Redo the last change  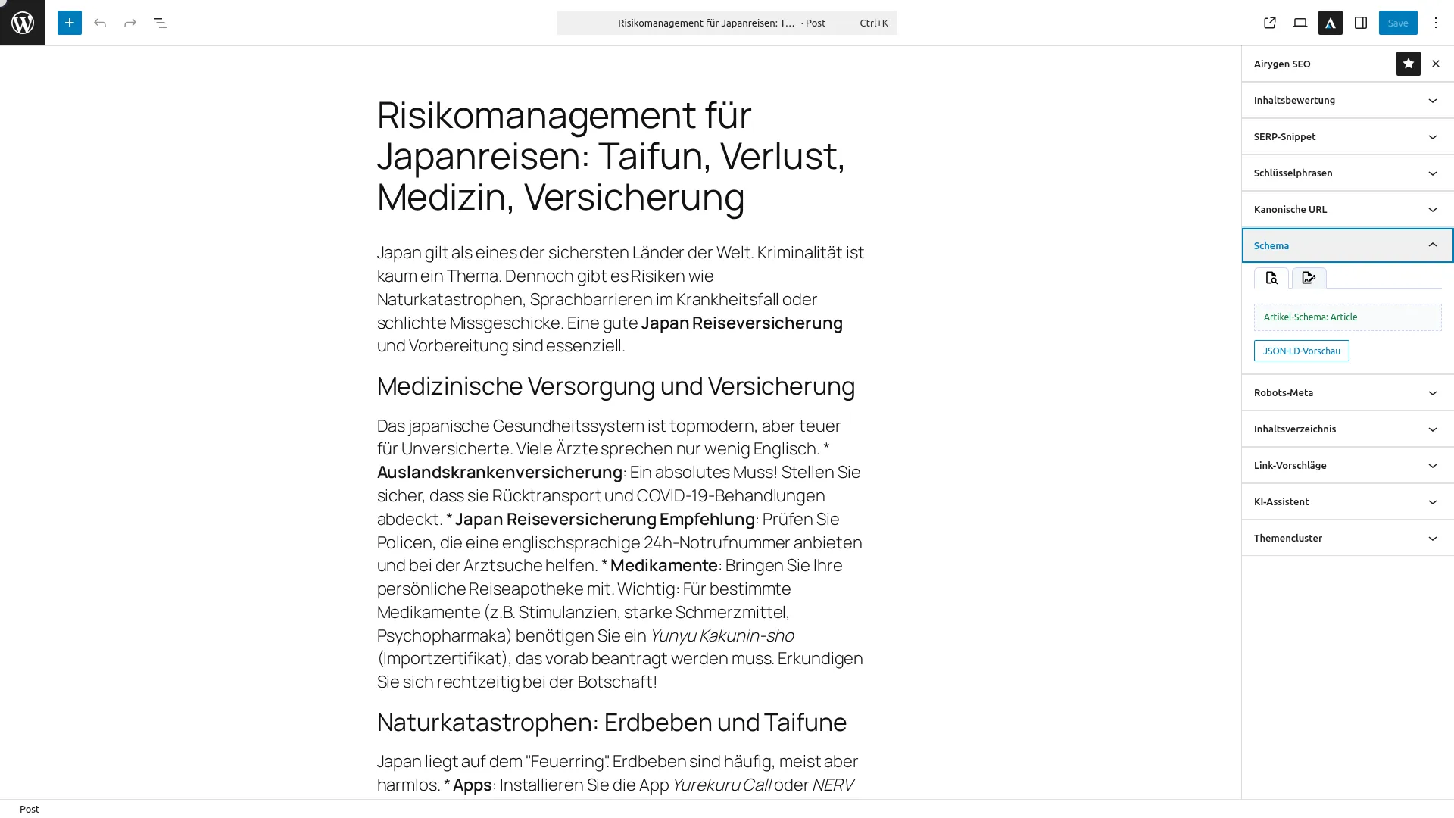[x=130, y=23]
